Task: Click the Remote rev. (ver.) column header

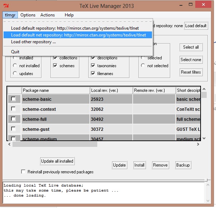Action: pos(154,90)
